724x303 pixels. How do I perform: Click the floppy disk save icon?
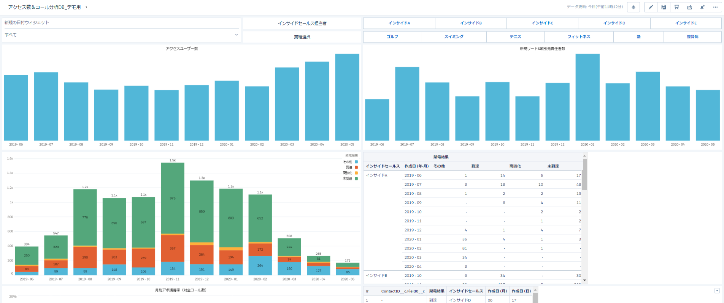point(664,7)
